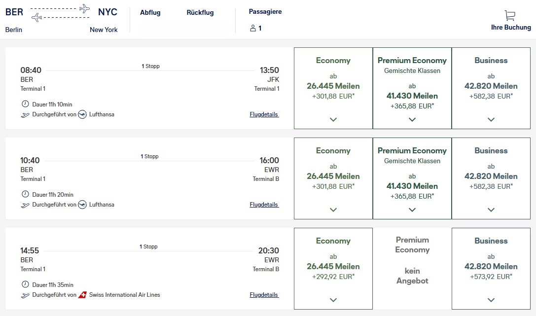Screen dimensions: 536x316
Task: Open Flugdetails for the Swiss-operated flight
Action: (263, 294)
